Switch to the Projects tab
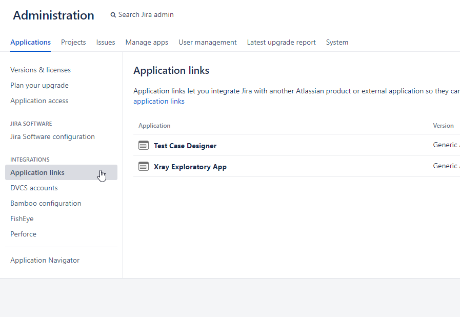 73,42
